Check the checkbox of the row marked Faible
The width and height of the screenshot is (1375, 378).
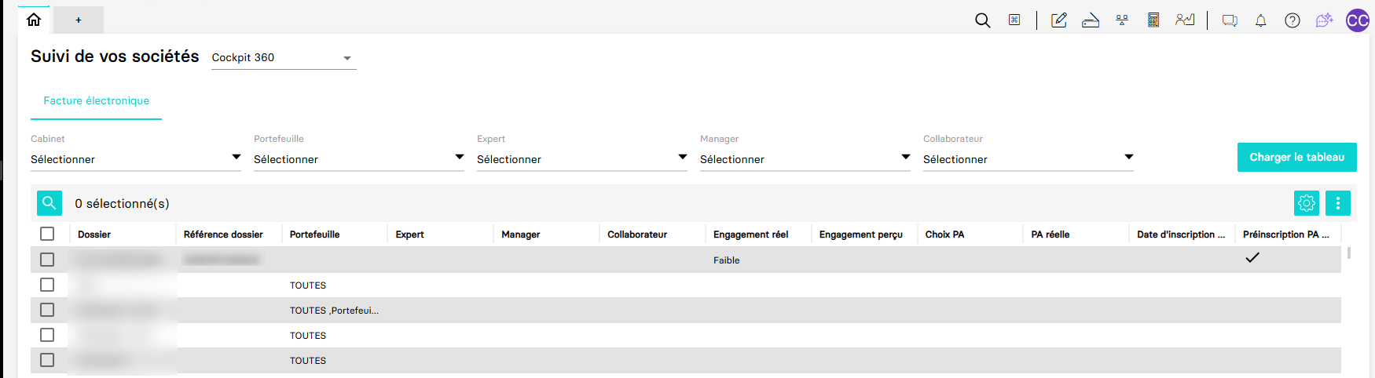click(x=47, y=260)
